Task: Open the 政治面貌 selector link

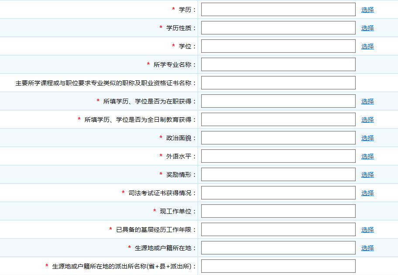Action: 368,137
